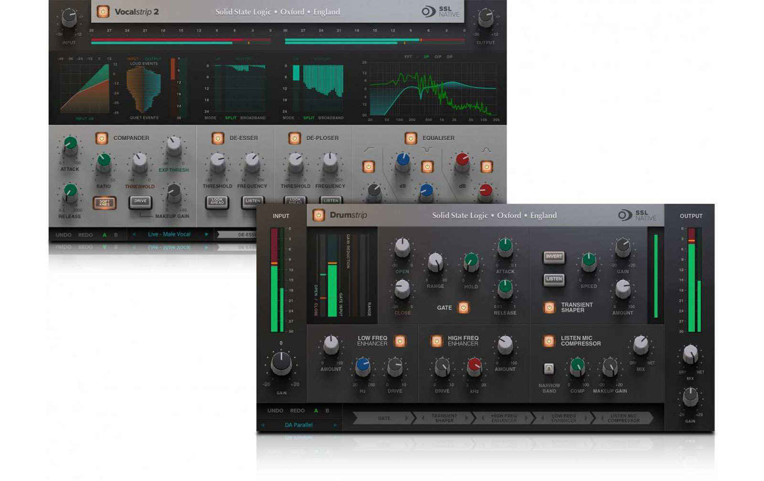Toggle the high-pass band power icon in Equaliser

click(x=369, y=167)
